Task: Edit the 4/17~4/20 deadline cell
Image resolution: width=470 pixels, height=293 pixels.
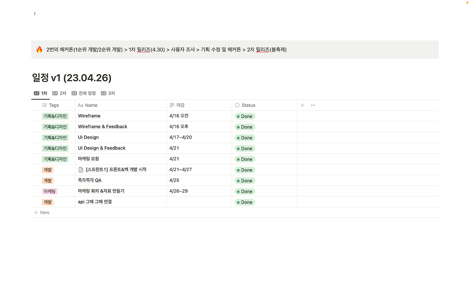Action: pyautogui.click(x=199, y=137)
